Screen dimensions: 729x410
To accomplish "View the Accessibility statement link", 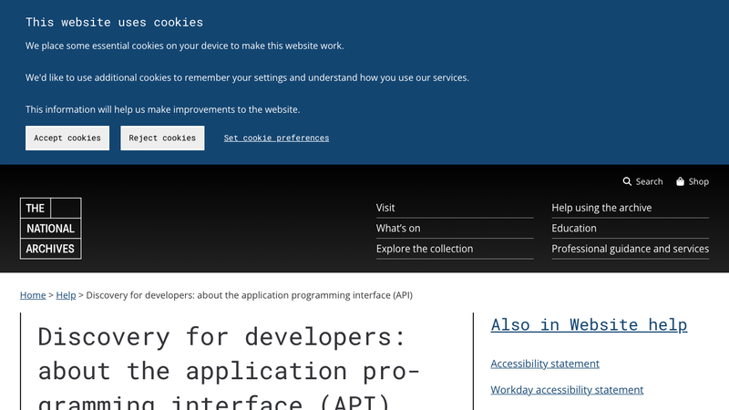I will click(545, 364).
